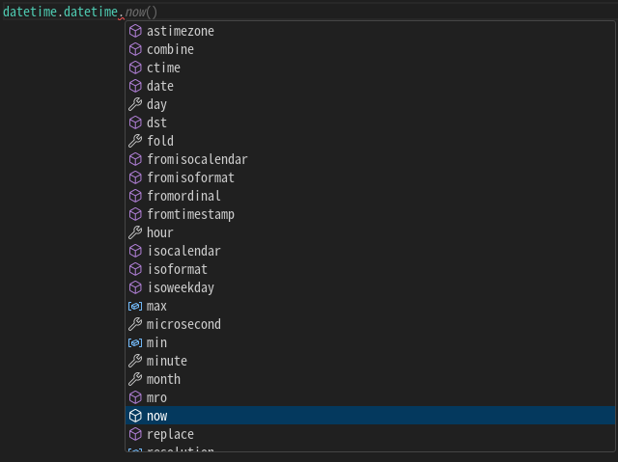Viewport: 618px width, 462px height.
Task: Click the cube icon beside the highlighted now
Action: tap(135, 416)
